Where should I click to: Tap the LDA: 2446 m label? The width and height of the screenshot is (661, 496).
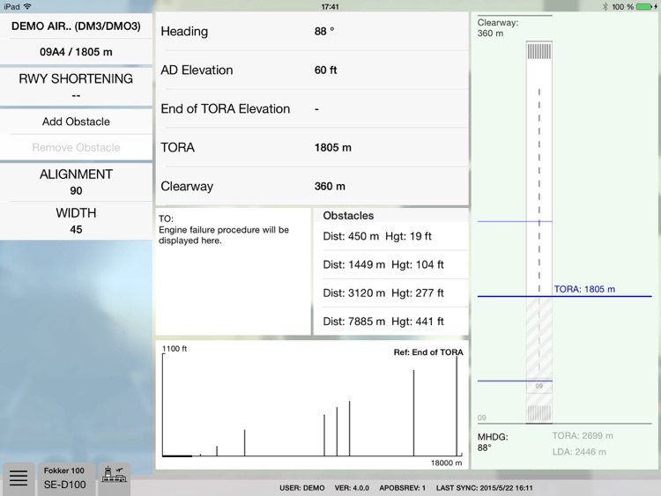579,452
